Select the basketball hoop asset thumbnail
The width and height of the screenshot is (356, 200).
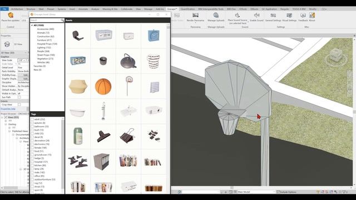pos(128,86)
